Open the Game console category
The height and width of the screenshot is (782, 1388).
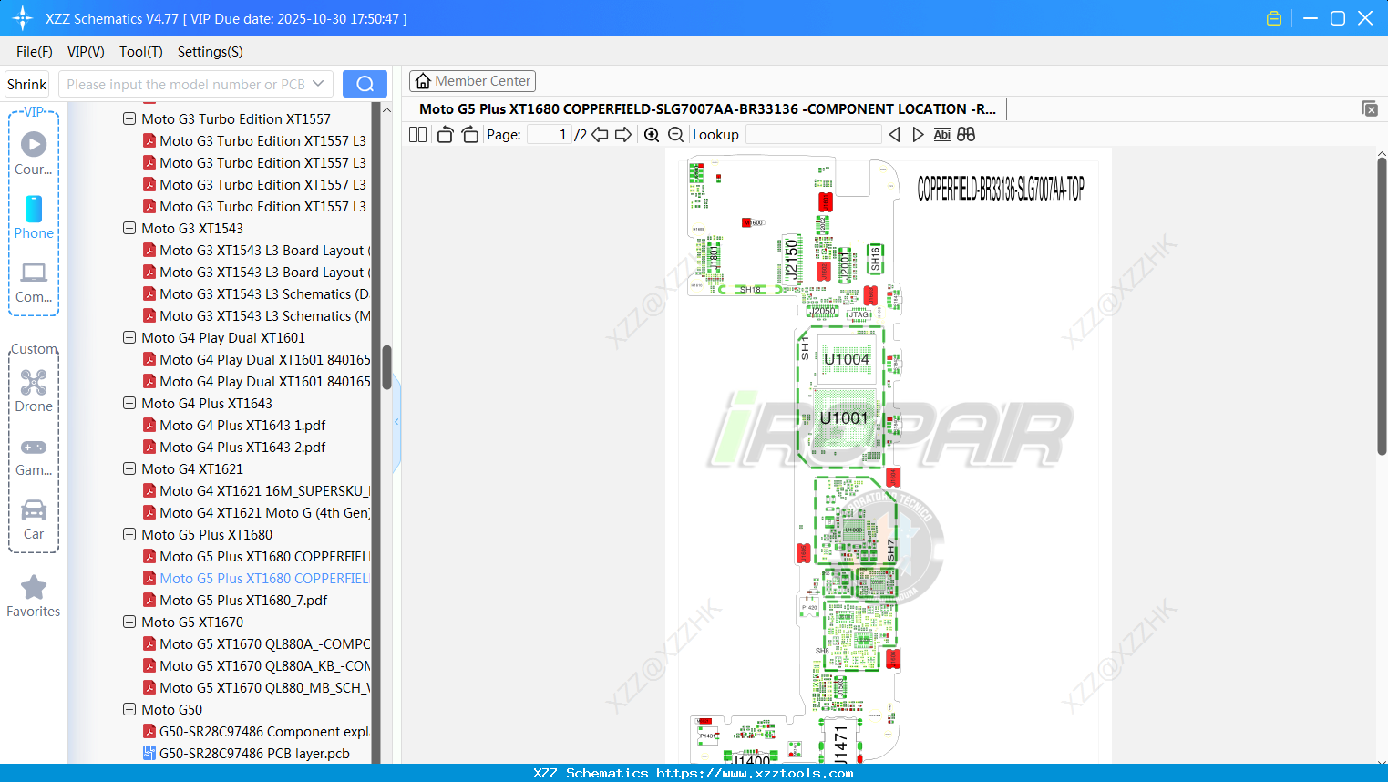(34, 457)
